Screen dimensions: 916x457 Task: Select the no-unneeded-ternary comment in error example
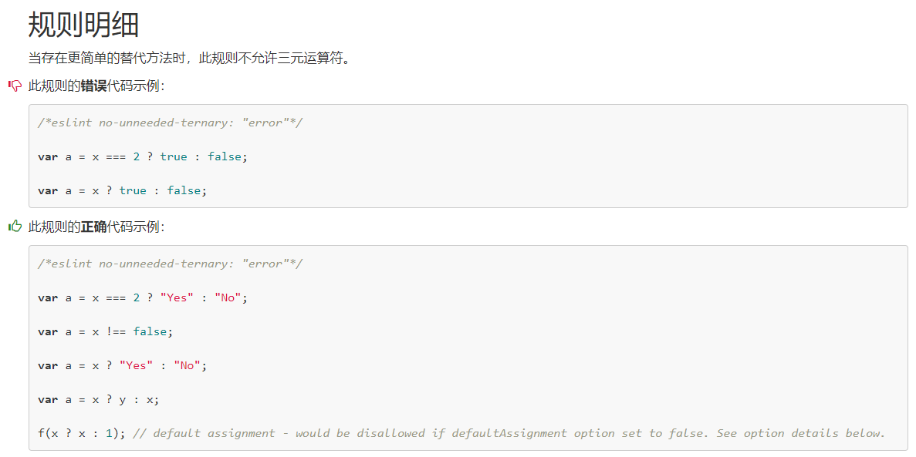(x=170, y=122)
